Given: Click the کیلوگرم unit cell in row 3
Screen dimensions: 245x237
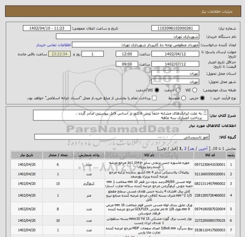Looking at the screenshot, I should tap(89, 184).
